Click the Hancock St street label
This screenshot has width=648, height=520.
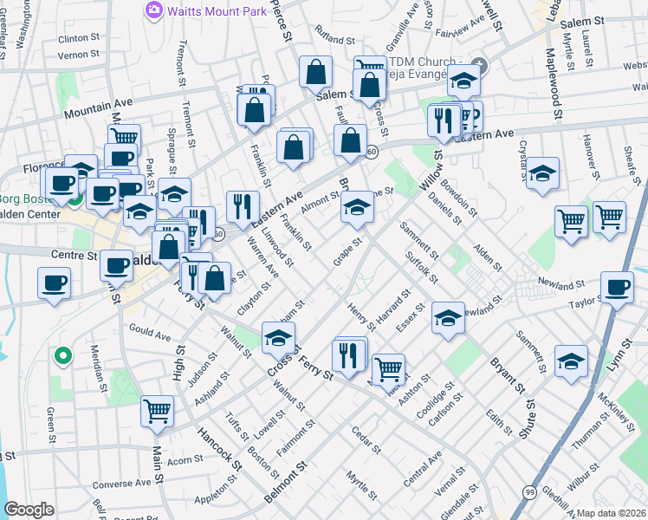[x=219, y=449]
